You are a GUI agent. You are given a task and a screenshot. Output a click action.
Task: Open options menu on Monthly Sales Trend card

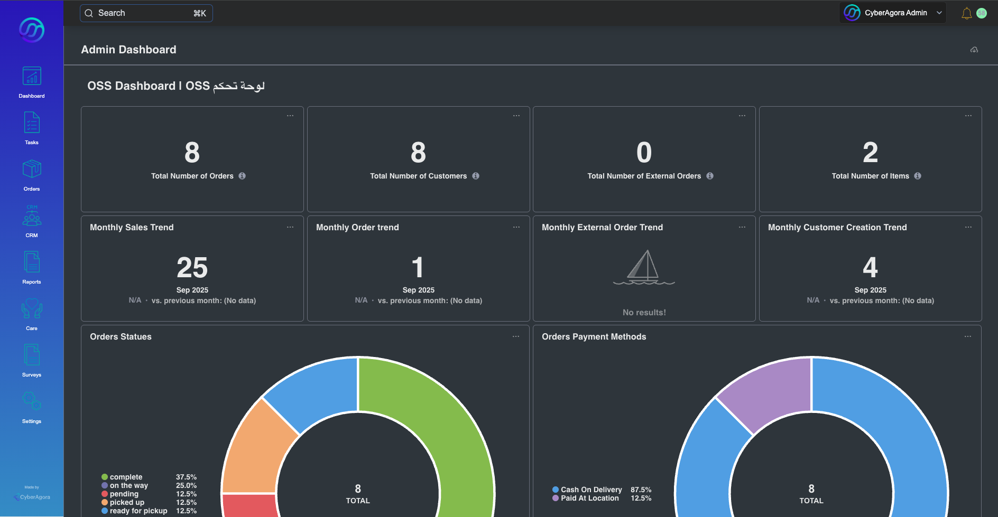click(290, 227)
